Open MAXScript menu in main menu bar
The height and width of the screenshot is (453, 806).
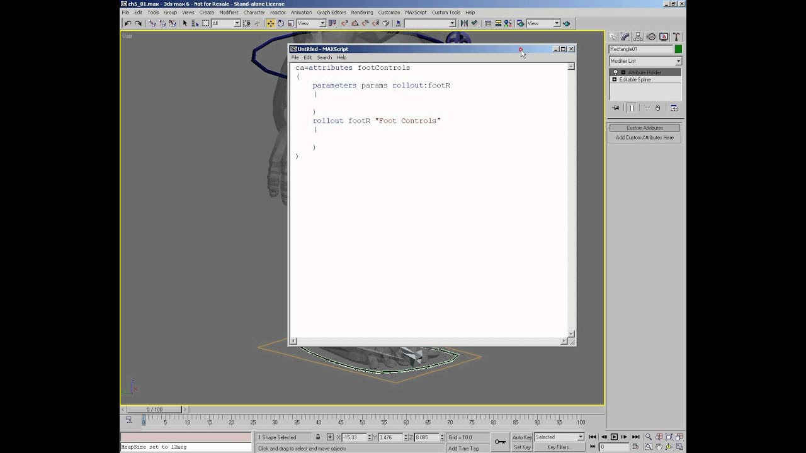(416, 12)
